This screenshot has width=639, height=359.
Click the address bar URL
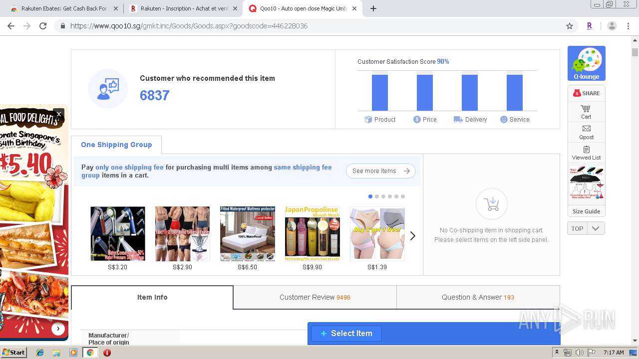coord(189,26)
